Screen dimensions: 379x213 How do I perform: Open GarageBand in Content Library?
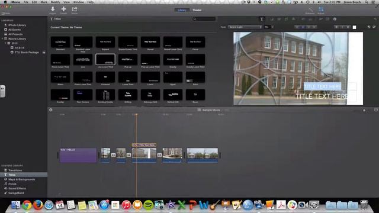tap(16, 193)
